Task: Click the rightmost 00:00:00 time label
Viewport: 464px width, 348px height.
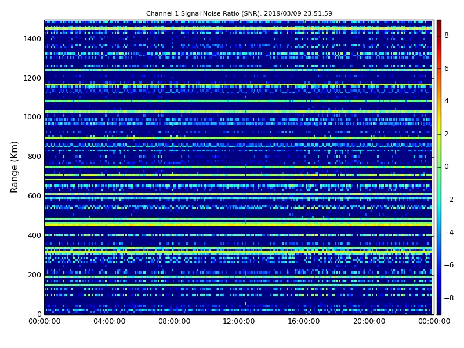Action: 434,321
